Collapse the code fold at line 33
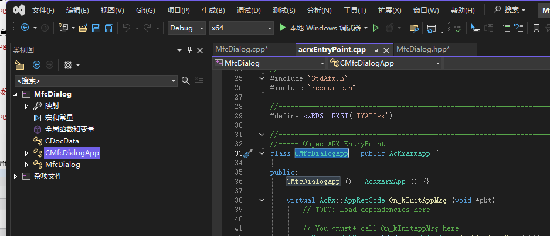Screen dimensions: 550x236 click(x=262, y=153)
